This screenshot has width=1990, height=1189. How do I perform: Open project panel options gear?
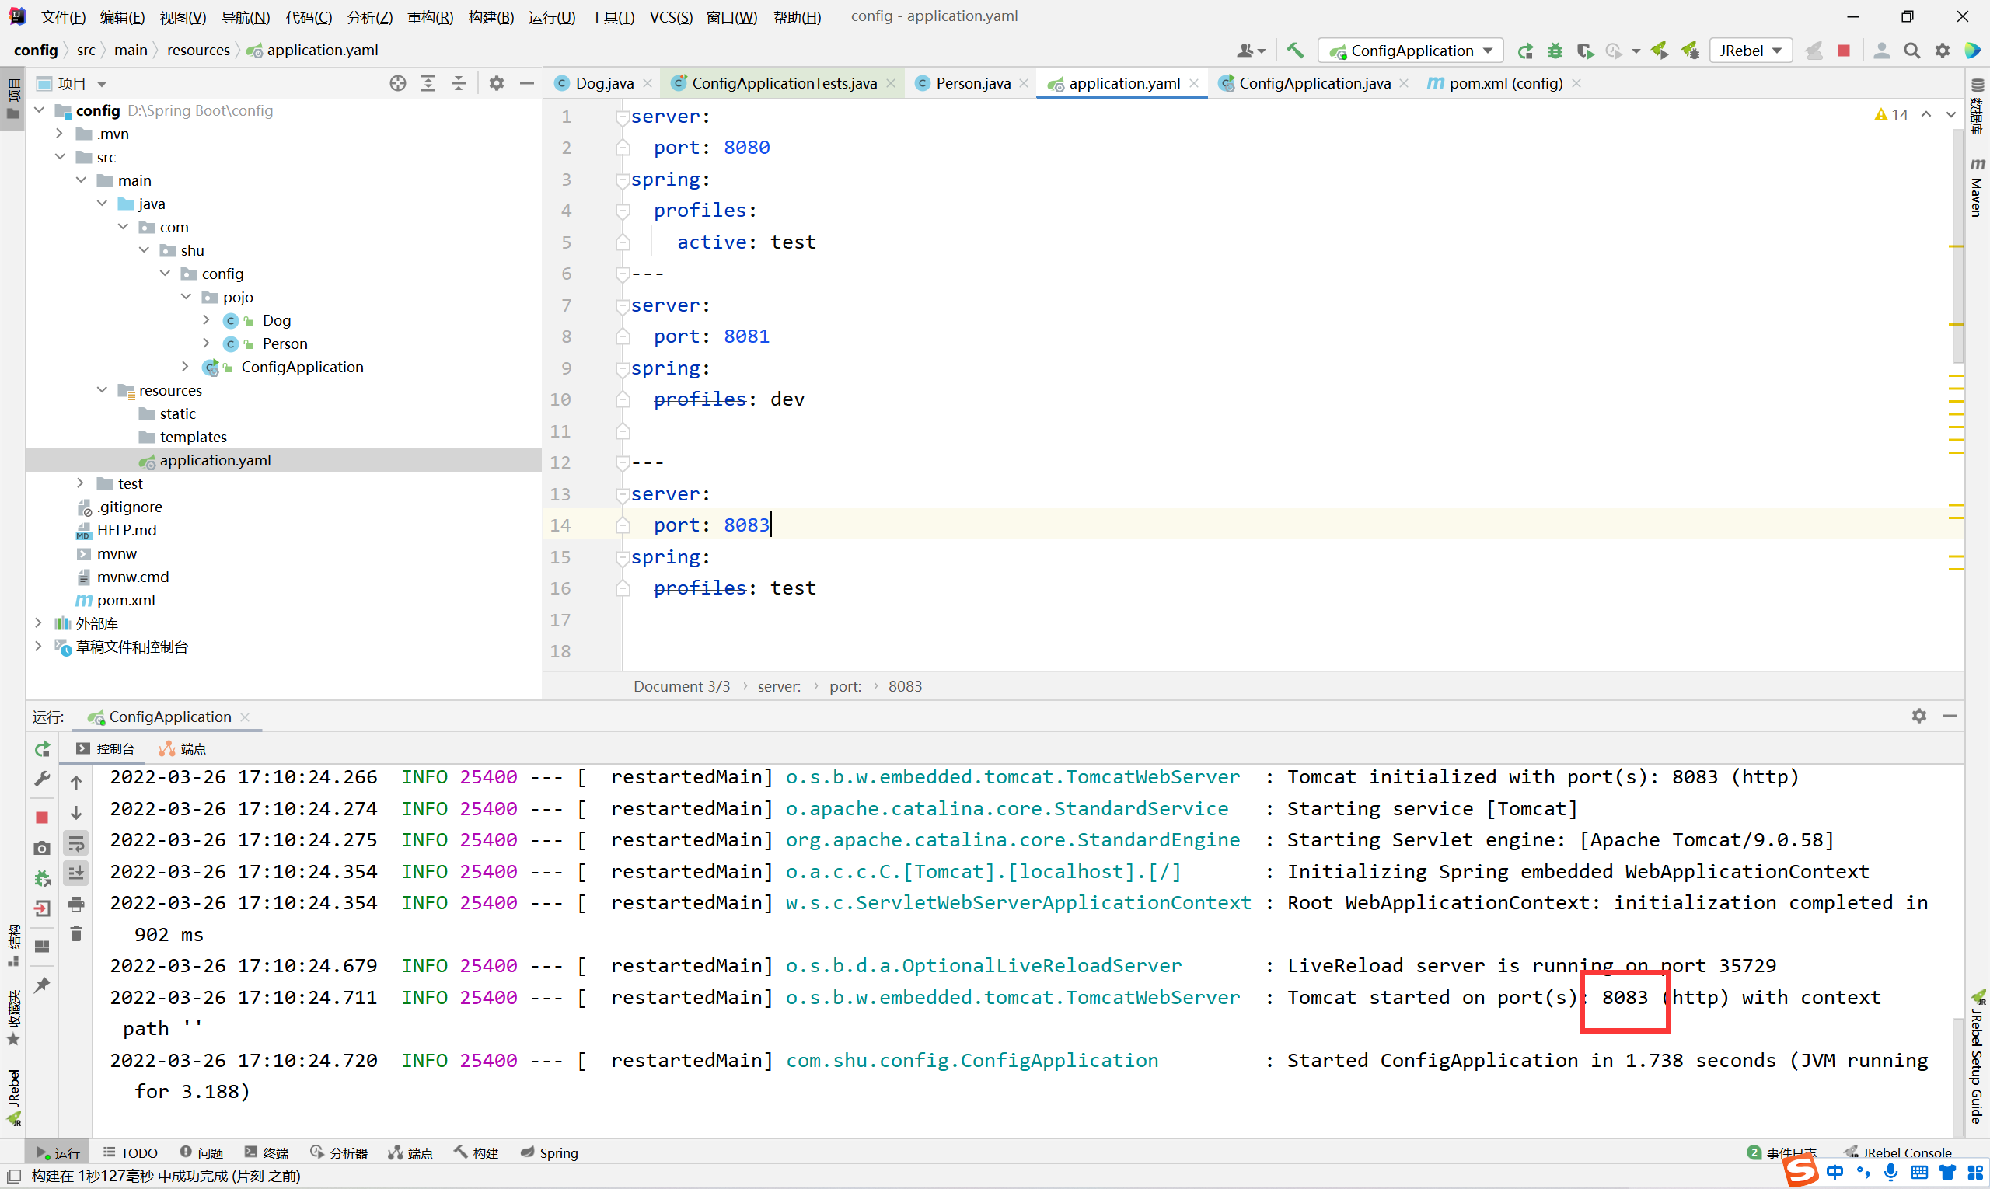497,83
